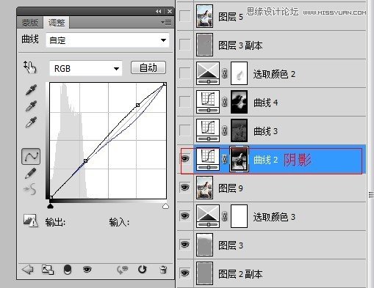The width and height of the screenshot is (374, 288).
Task: Open the adjustments panel flyout menu
Action: (x=166, y=23)
